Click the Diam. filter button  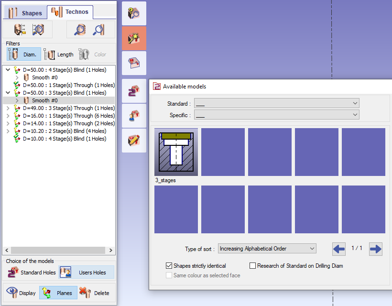pos(24,55)
